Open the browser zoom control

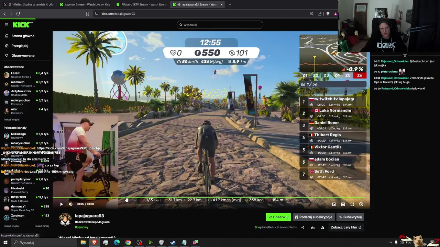click(x=312, y=14)
